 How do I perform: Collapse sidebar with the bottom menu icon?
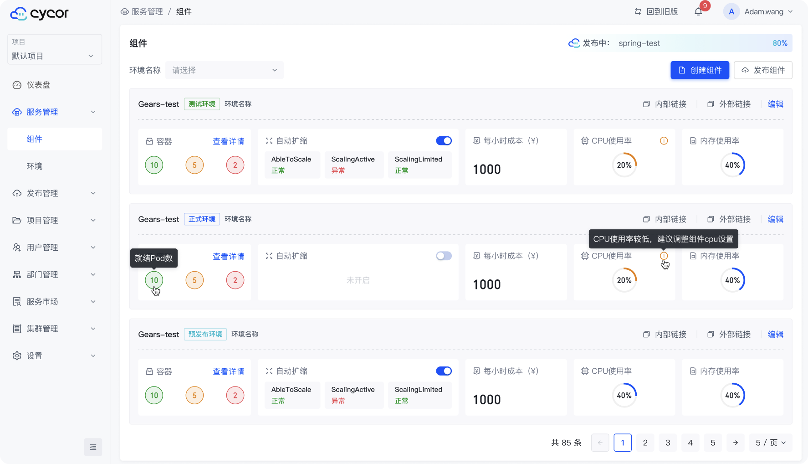[x=93, y=447]
